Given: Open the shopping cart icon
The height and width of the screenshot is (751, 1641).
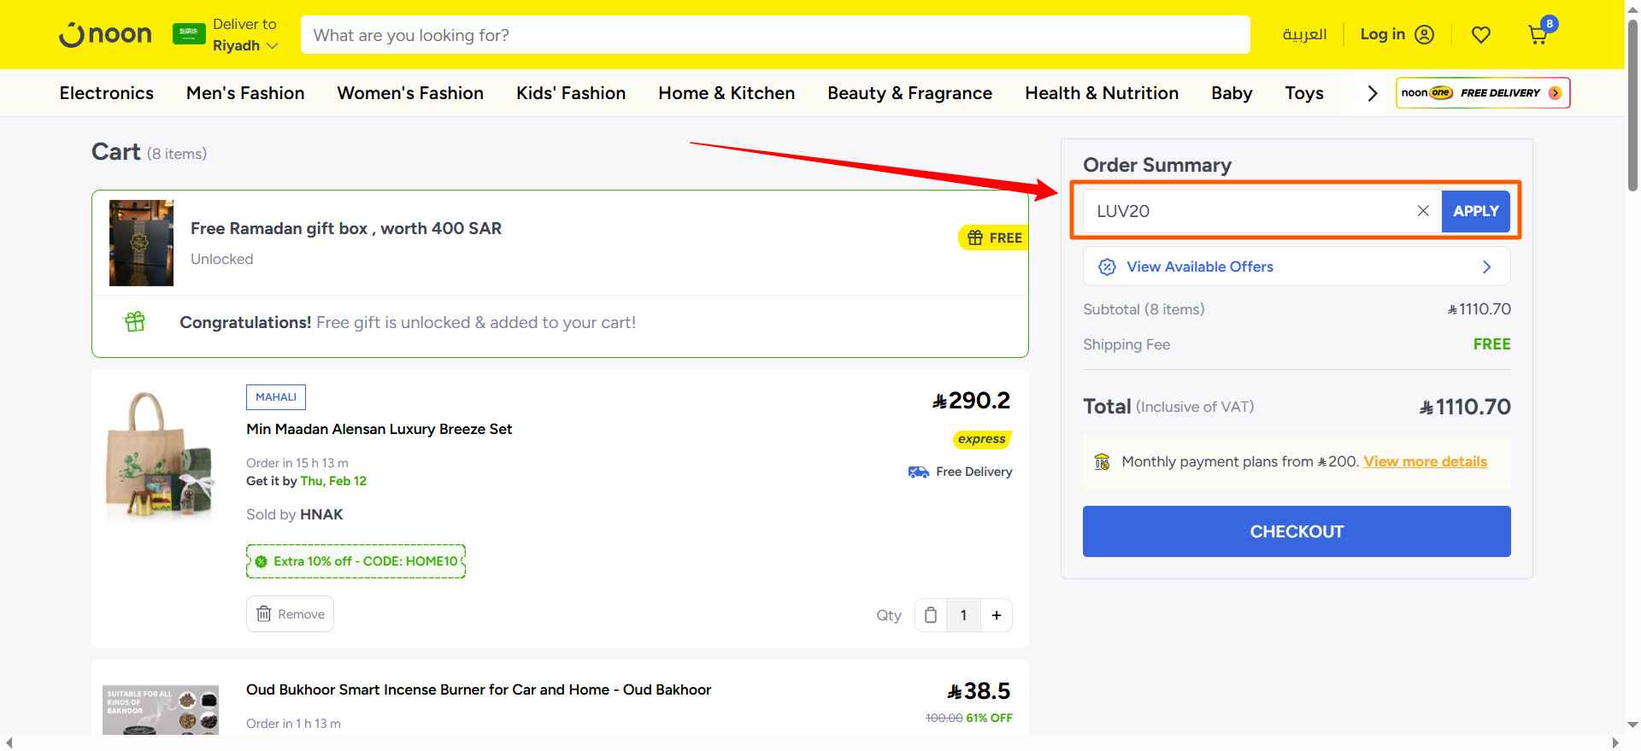Looking at the screenshot, I should pos(1538,34).
